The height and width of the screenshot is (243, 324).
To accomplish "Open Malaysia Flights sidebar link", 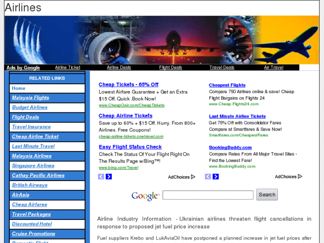I will 30,98.
